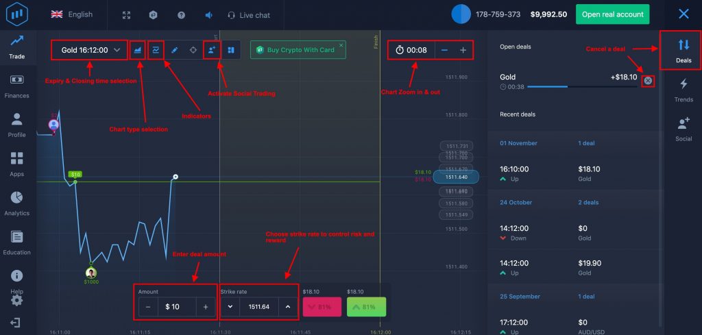This screenshot has width=702, height=335.
Task: Open the Trends tab
Action: [683, 90]
